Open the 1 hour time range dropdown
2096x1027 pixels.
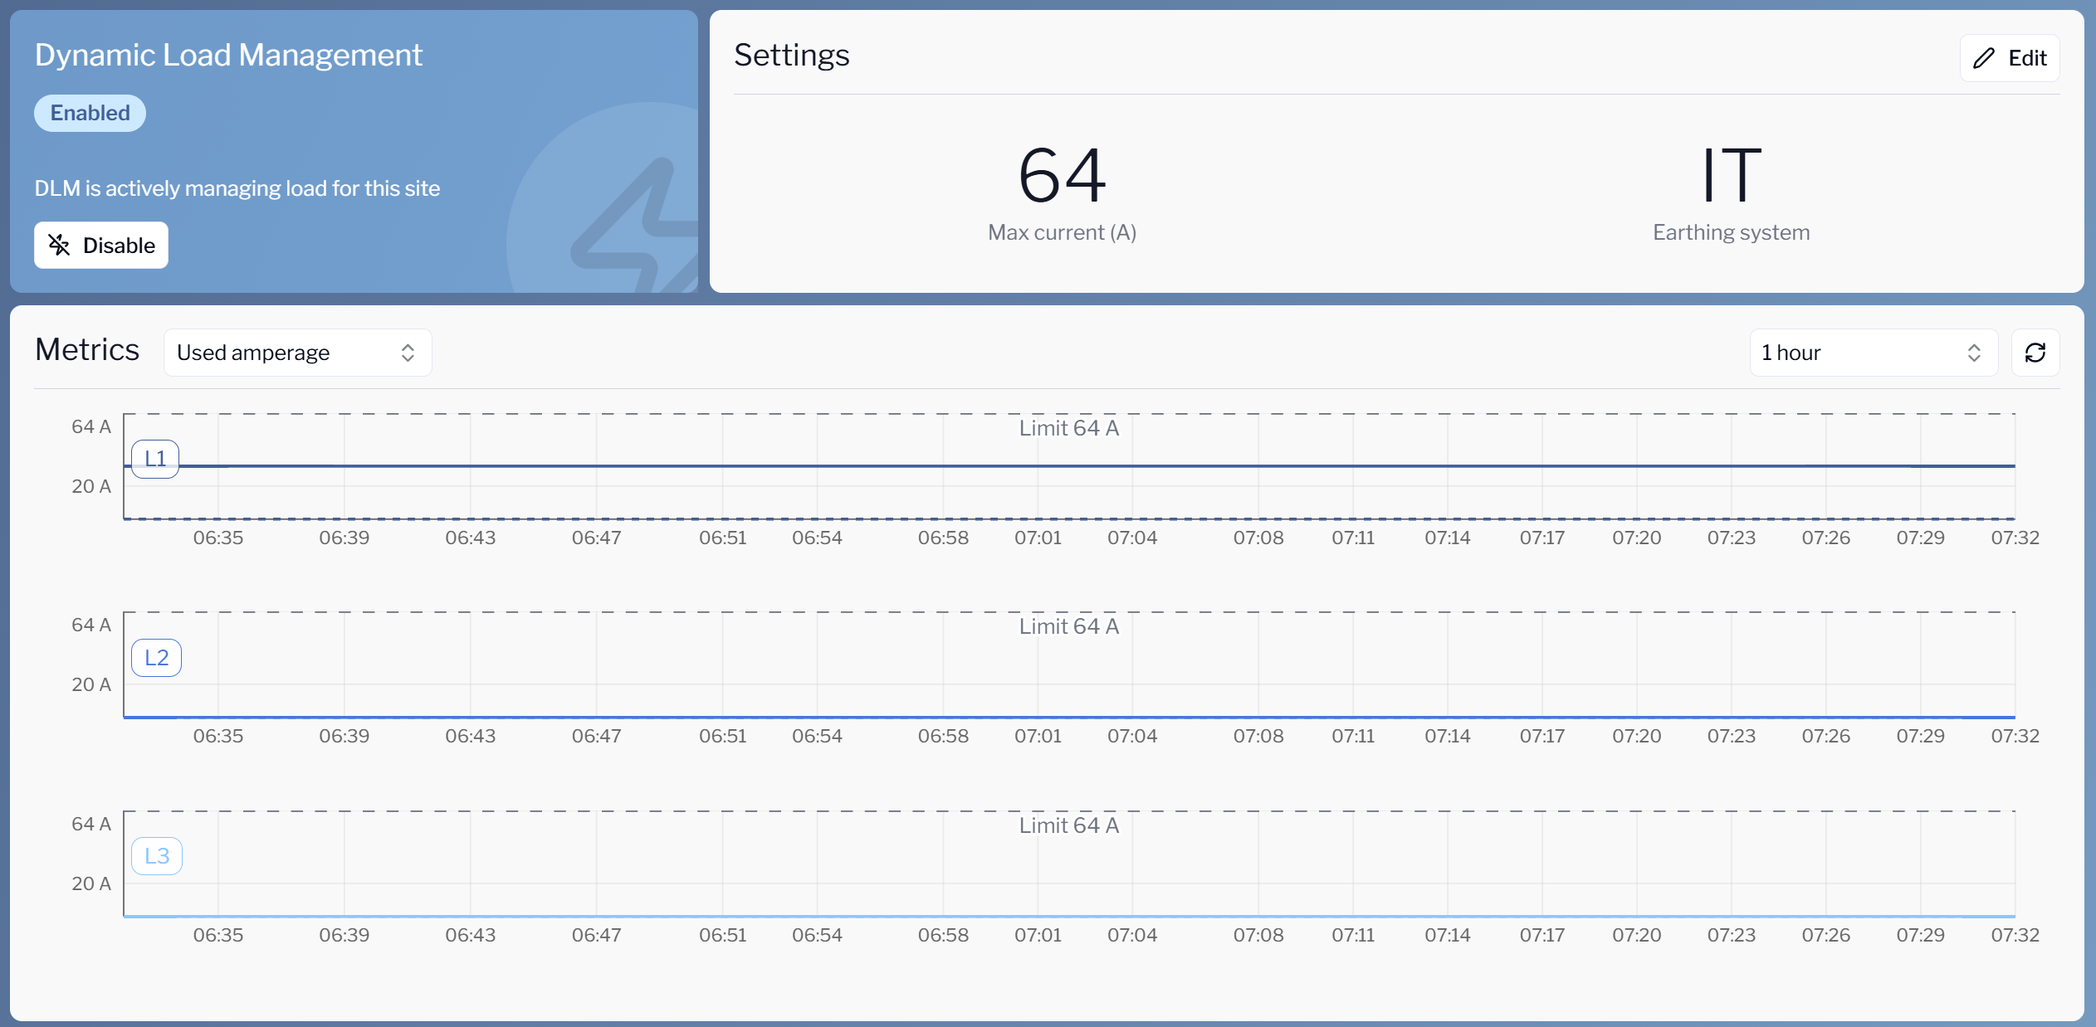pyautogui.click(x=1872, y=353)
